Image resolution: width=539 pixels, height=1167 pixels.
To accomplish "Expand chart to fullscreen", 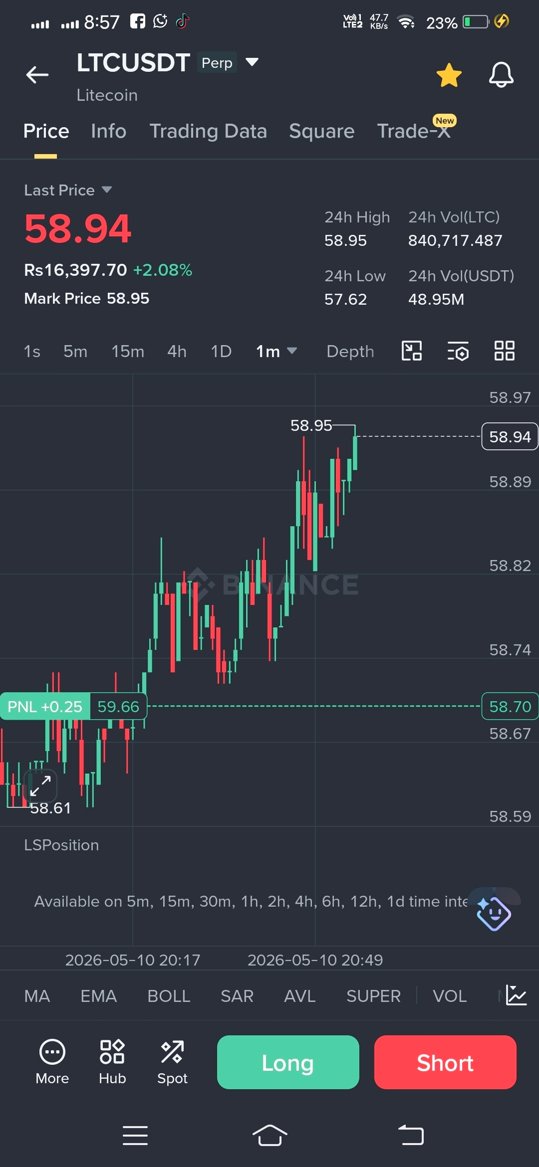I will coord(40,785).
